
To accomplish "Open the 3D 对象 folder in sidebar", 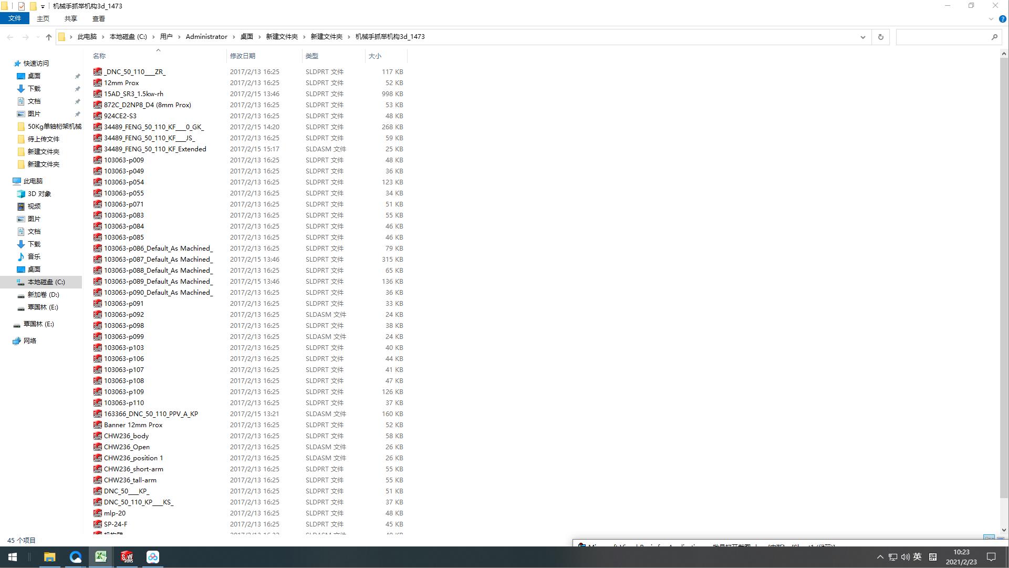I will [x=39, y=193].
